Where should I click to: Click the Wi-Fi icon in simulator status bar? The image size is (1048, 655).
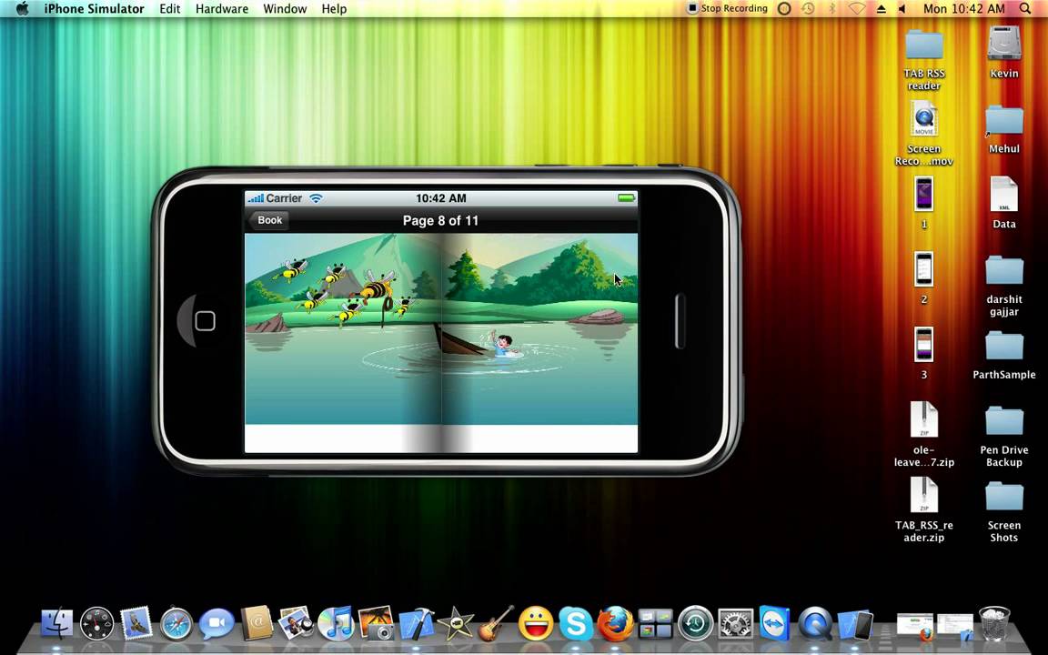(317, 198)
